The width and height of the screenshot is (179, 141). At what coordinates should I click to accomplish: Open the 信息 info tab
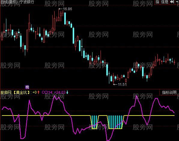pyautogui.click(x=165, y=2)
